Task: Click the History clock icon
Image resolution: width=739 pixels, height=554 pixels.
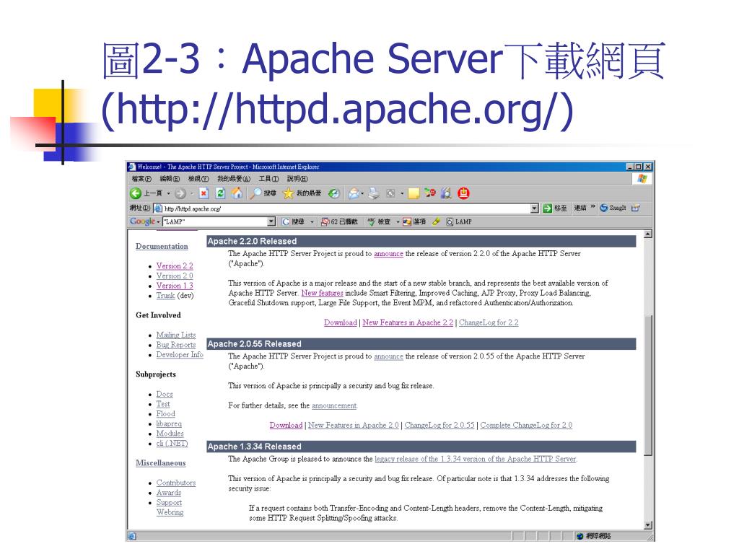Action: [x=333, y=193]
